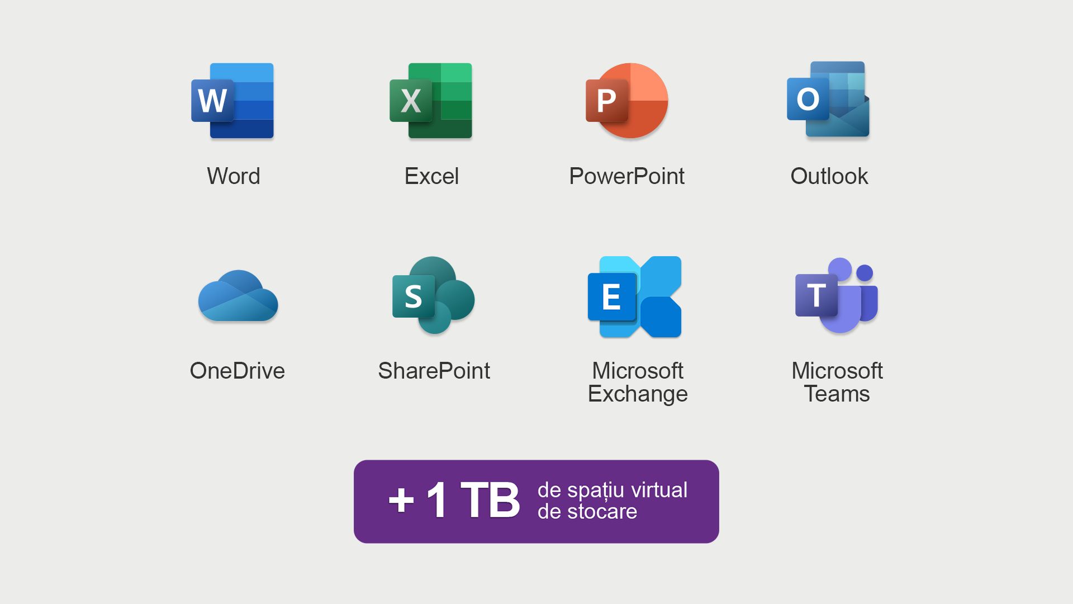This screenshot has width=1073, height=604.
Task: Click the Microsoft Exchange icon
Action: [635, 297]
